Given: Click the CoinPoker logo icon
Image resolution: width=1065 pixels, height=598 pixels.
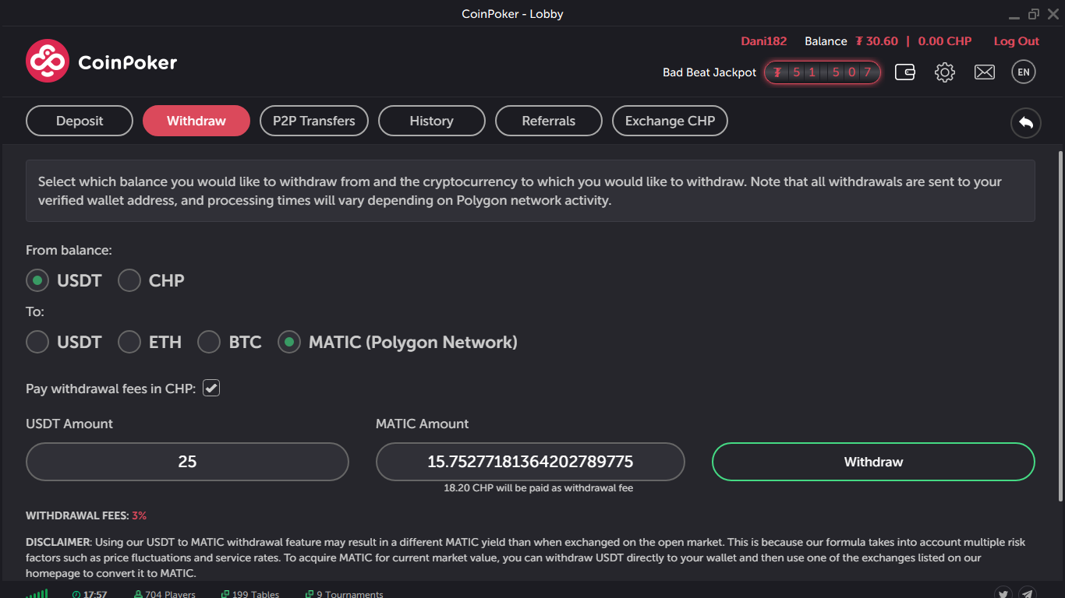Looking at the screenshot, I should [48, 62].
